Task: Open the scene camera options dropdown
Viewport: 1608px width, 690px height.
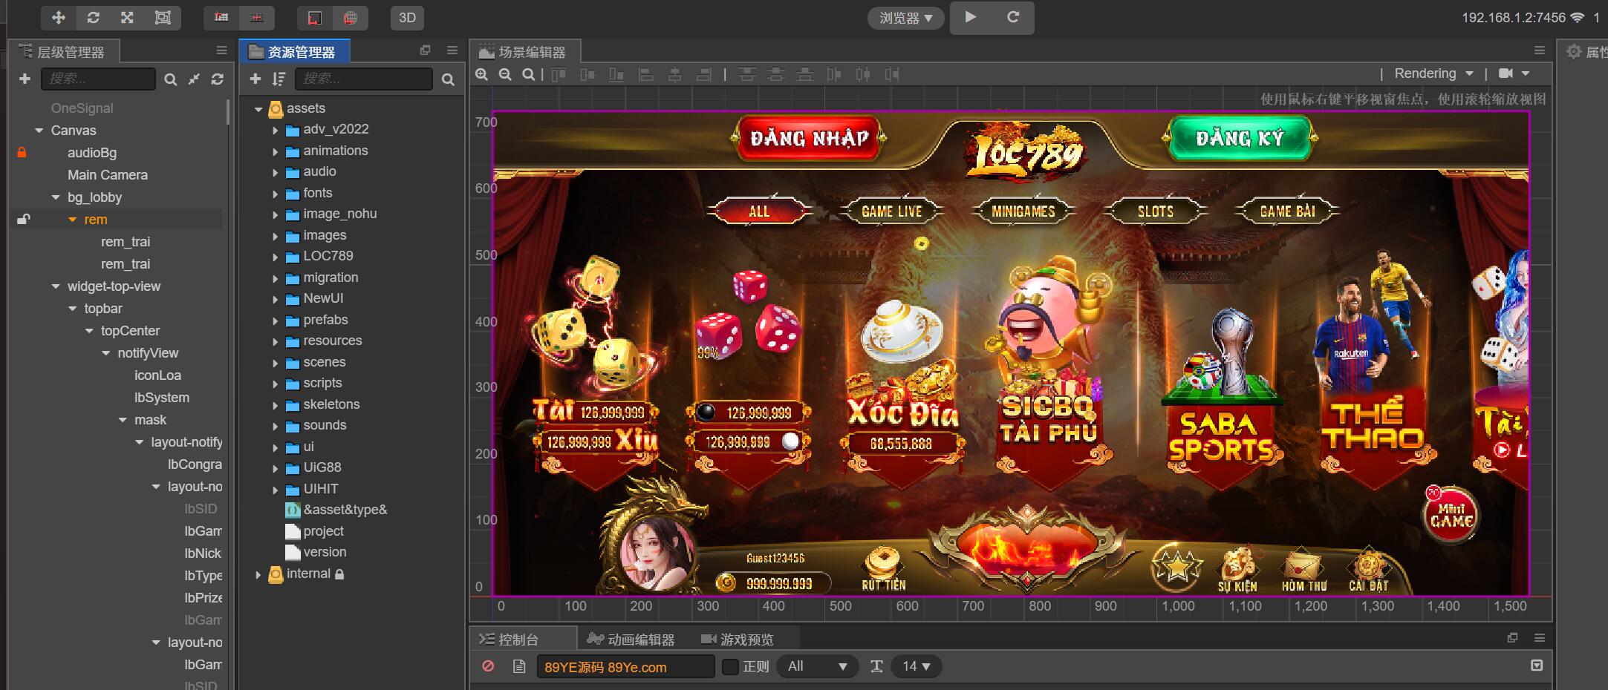Action: click(x=1514, y=73)
